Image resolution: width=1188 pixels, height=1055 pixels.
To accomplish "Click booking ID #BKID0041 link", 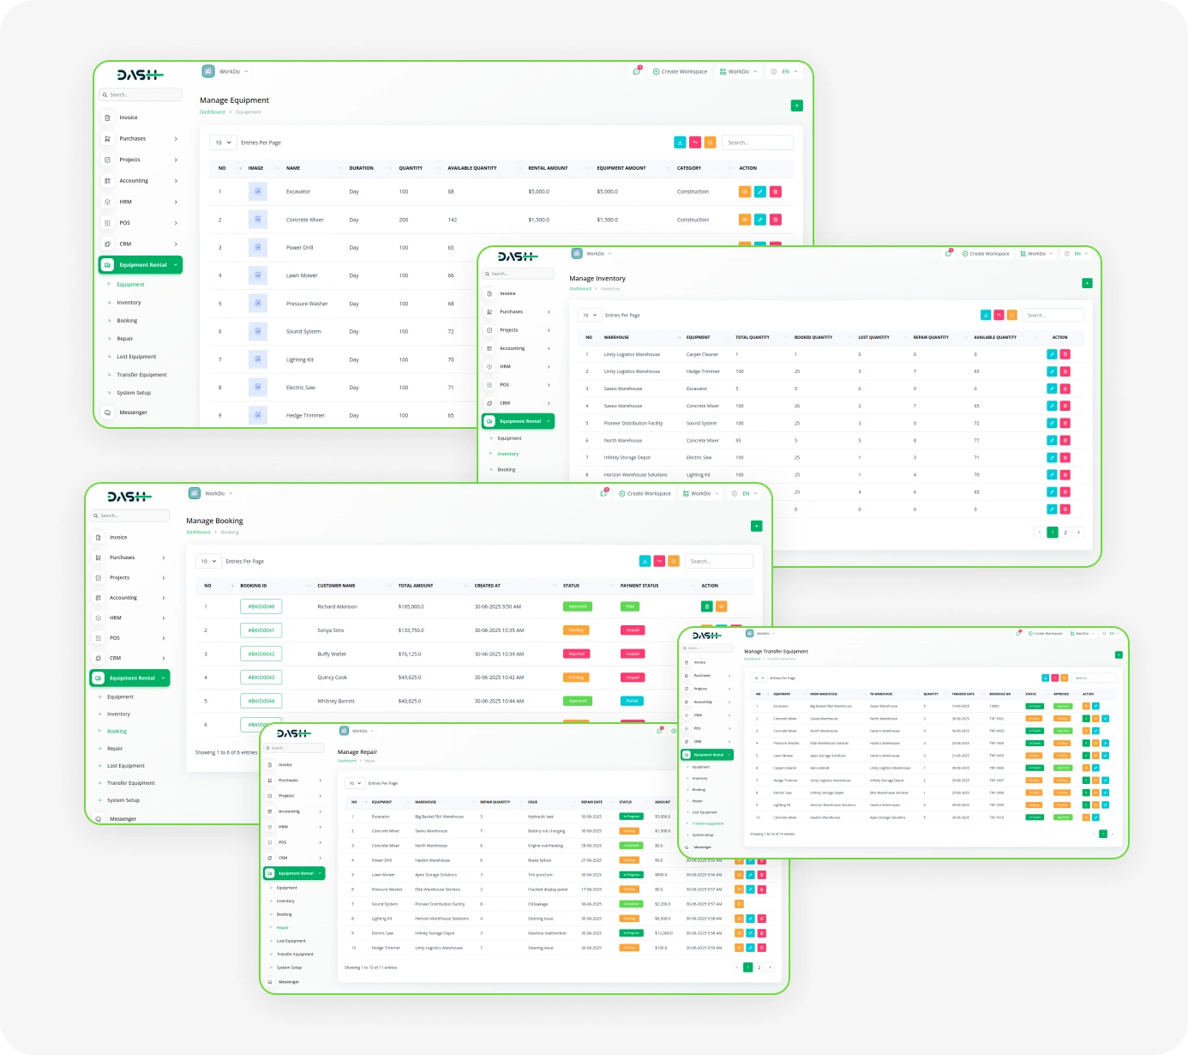I will (261, 630).
